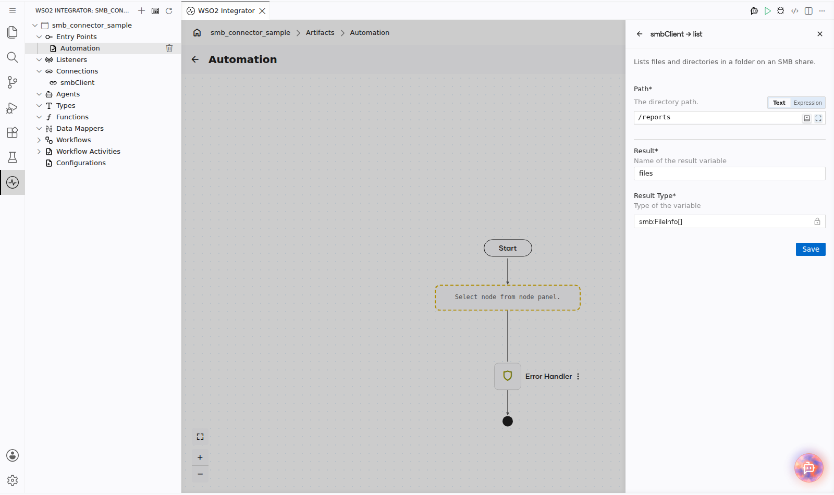Click back arrow beside Automation heading
834x495 pixels.
pos(195,59)
